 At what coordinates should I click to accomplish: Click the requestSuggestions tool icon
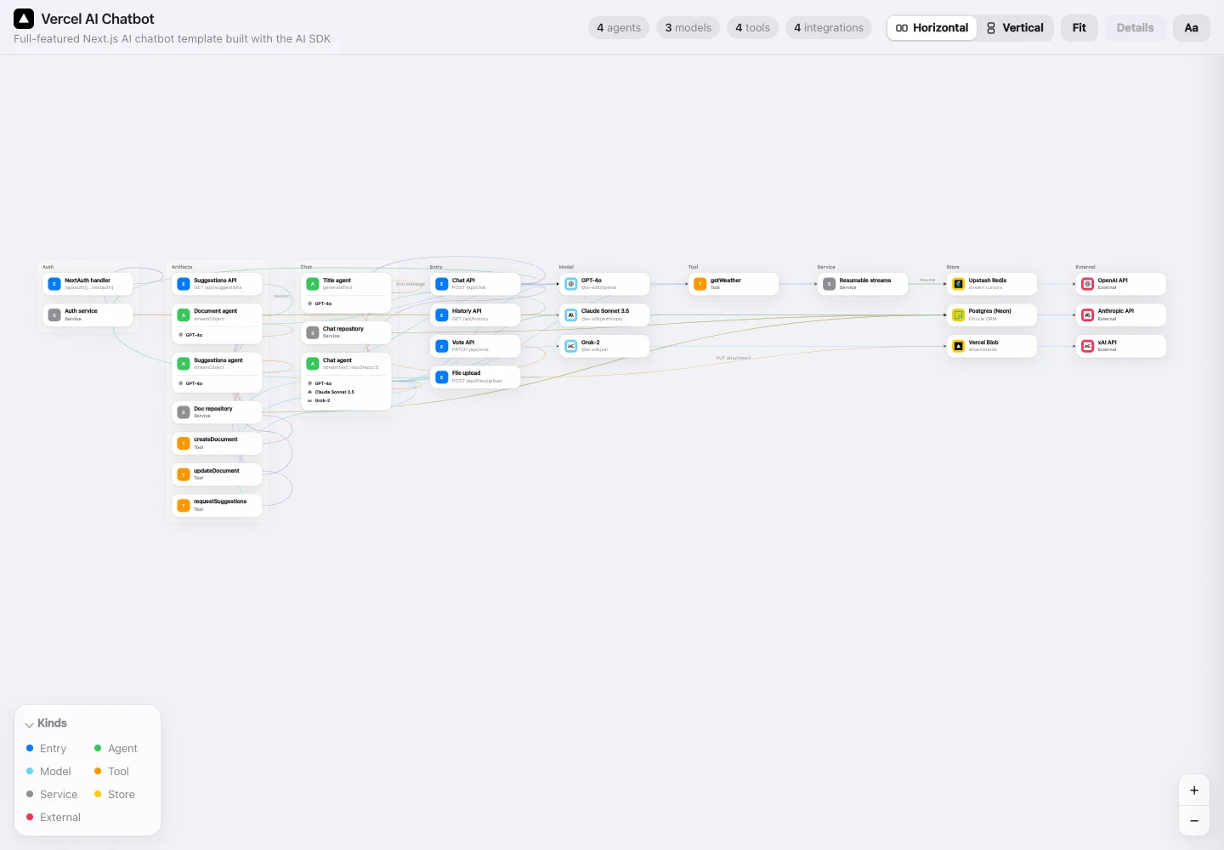pos(184,505)
